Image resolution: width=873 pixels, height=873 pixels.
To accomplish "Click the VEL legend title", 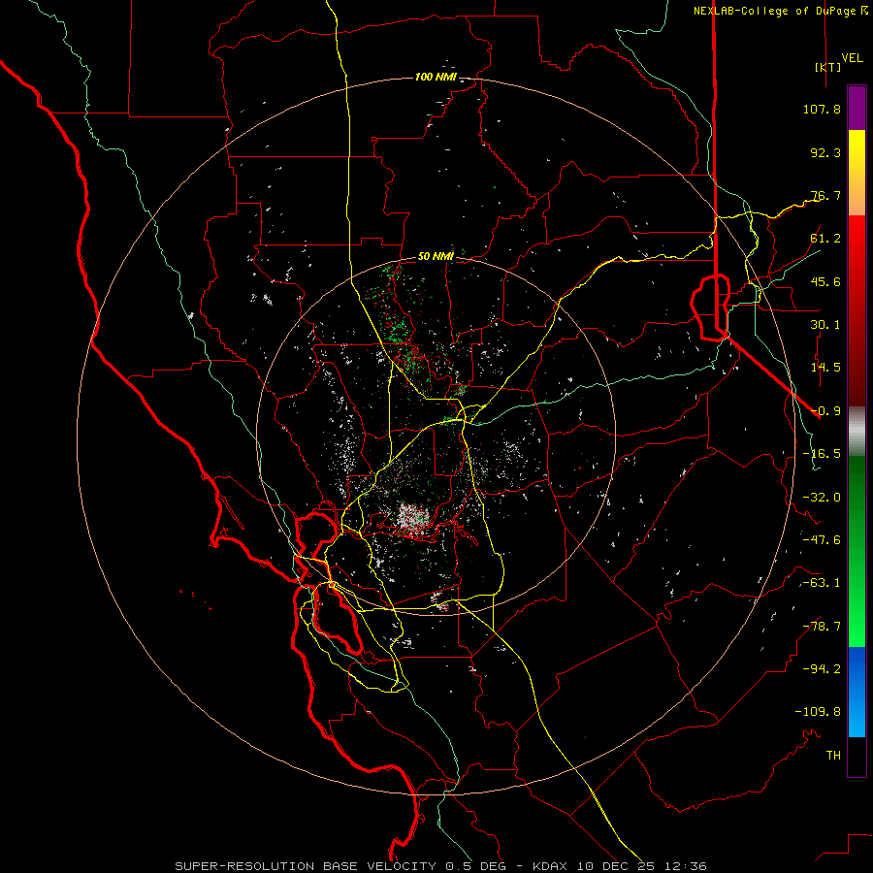I will (x=852, y=58).
